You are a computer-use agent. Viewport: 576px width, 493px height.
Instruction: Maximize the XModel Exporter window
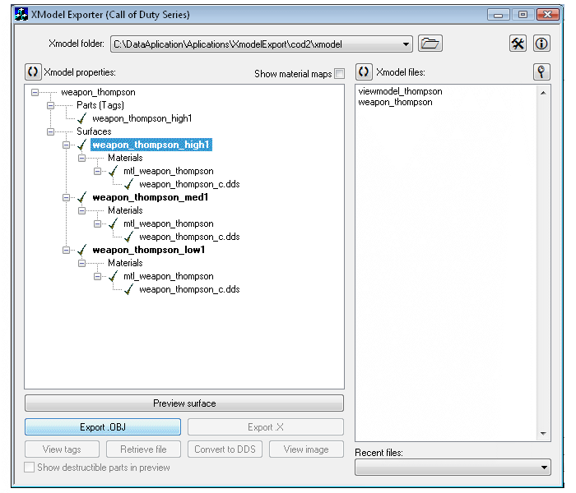pyautogui.click(x=523, y=15)
